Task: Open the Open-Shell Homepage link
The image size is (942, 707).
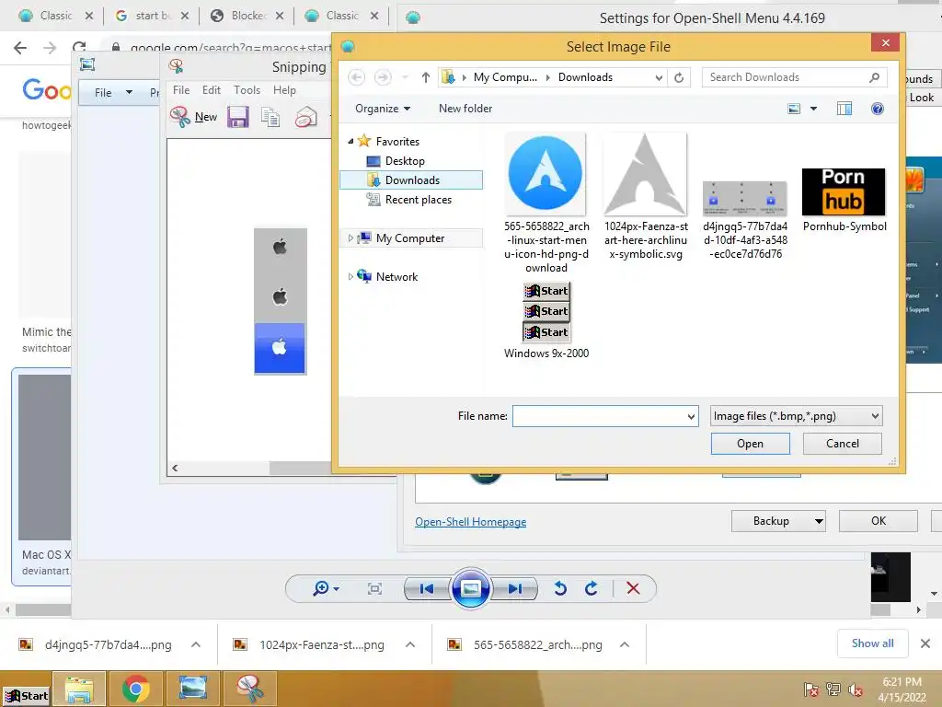Action: pos(470,522)
